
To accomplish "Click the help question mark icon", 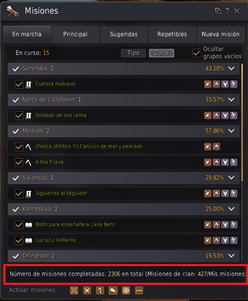I will point(227,11).
